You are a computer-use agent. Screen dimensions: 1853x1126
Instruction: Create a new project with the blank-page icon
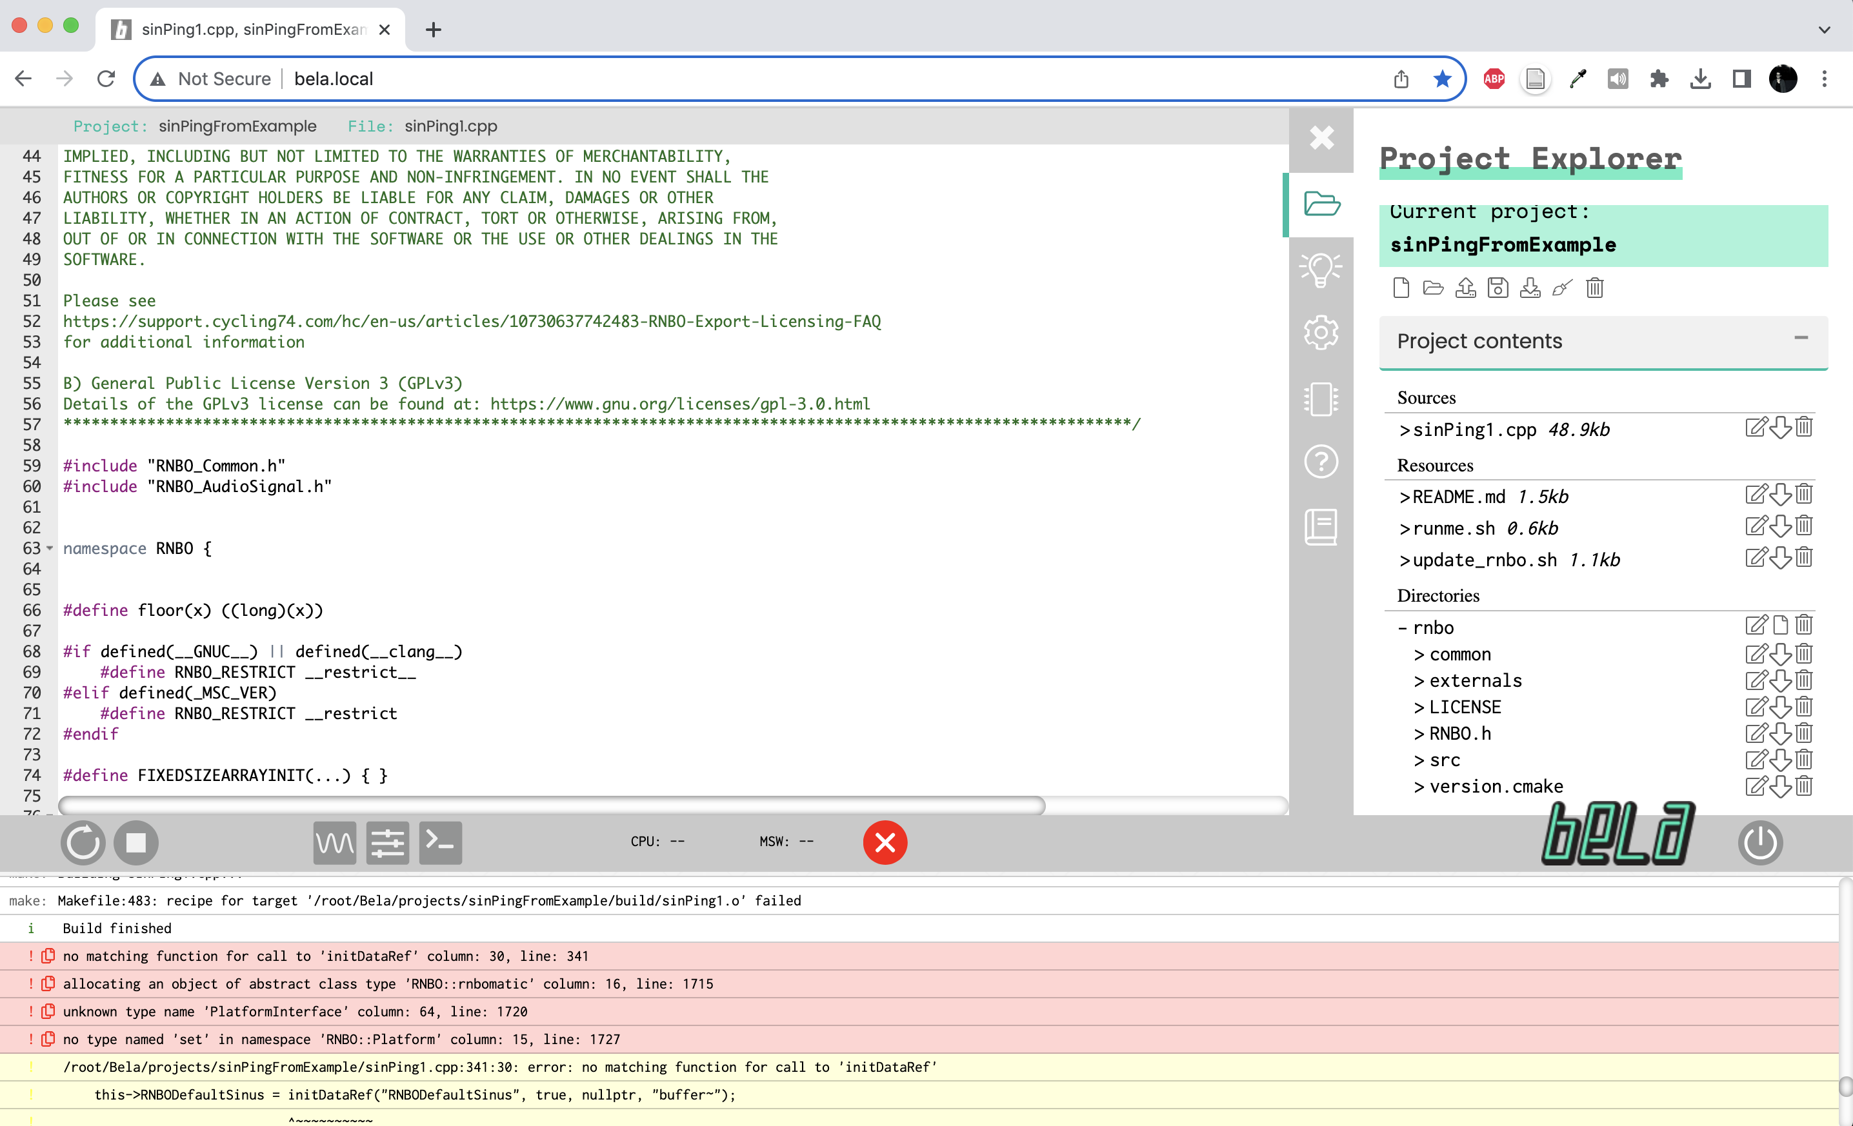(x=1401, y=288)
